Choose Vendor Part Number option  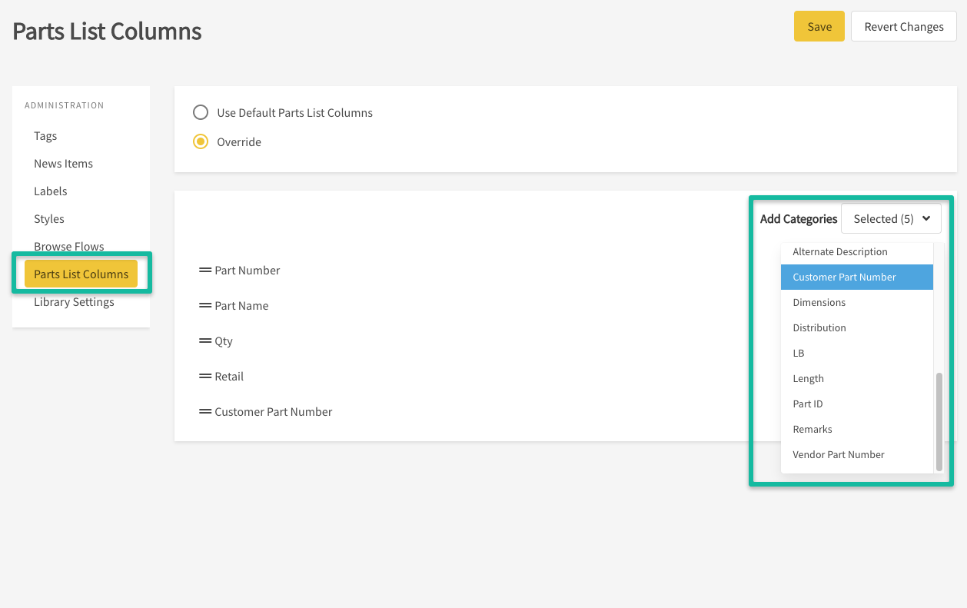point(838,454)
